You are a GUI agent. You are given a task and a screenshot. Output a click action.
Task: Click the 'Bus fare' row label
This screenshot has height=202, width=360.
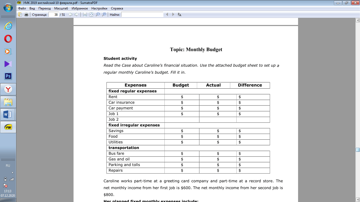click(116, 153)
